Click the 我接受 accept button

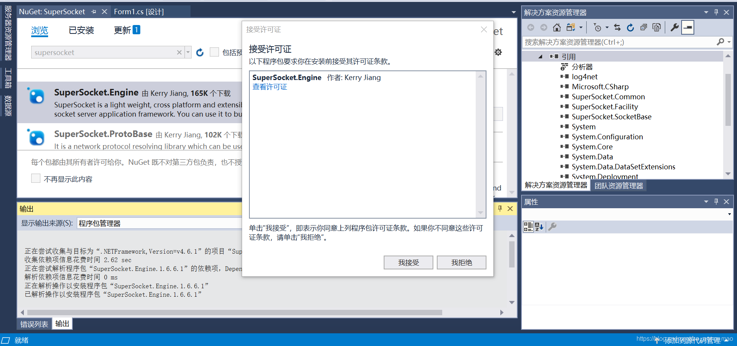tap(408, 262)
